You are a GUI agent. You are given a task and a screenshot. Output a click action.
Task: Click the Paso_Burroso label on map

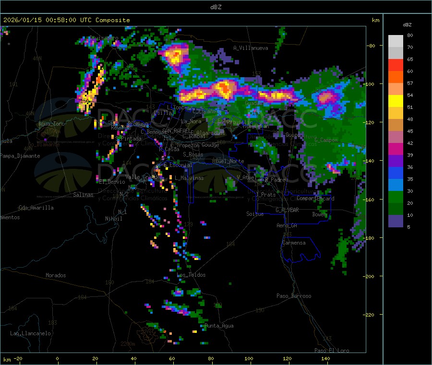pos(294,296)
